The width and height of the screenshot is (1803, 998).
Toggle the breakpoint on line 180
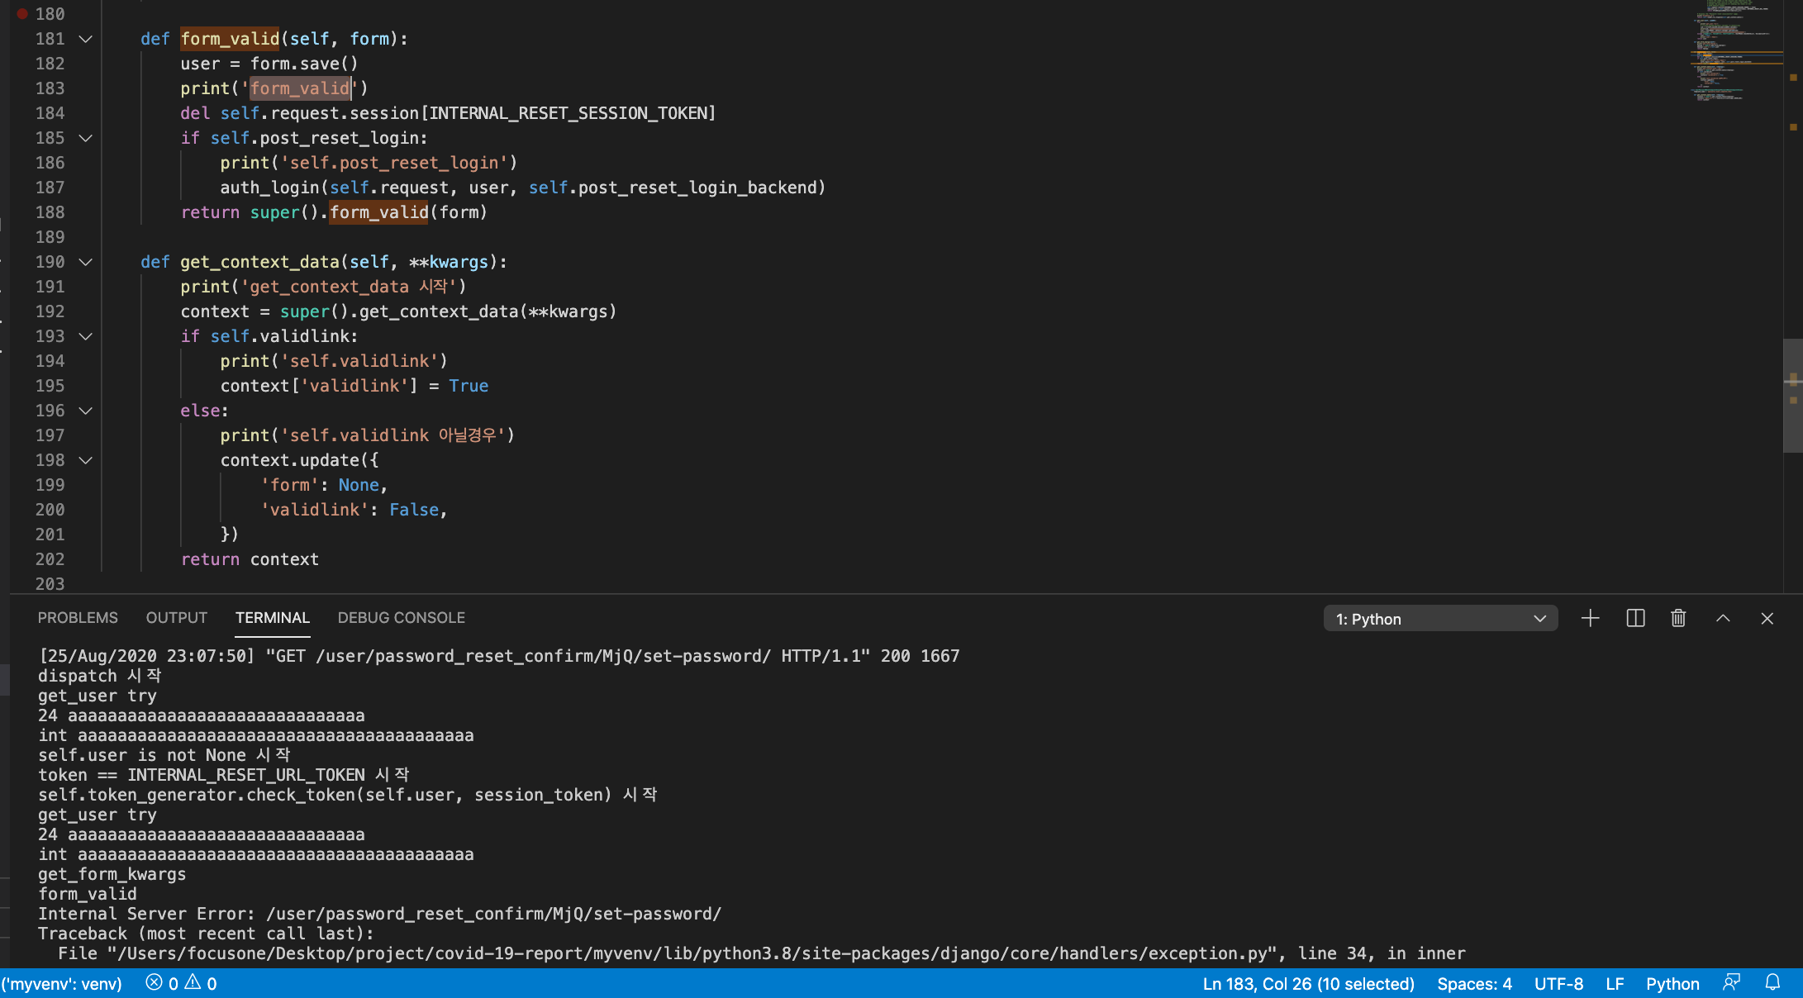click(22, 14)
